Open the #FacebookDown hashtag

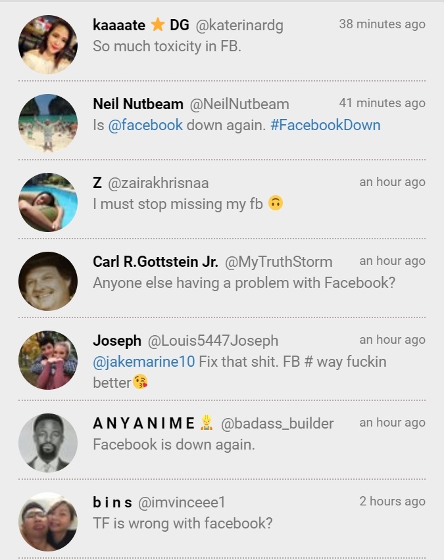325,125
